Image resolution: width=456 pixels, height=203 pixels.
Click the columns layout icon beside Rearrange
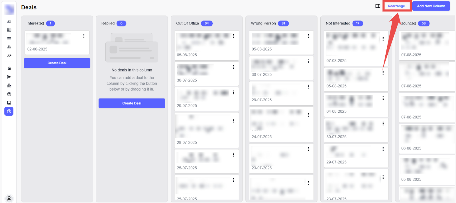378,6
